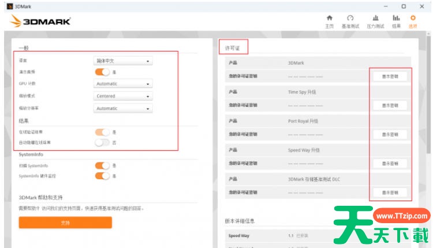Open the Options gear tab
Screen dimensions: 433x248
[413, 21]
